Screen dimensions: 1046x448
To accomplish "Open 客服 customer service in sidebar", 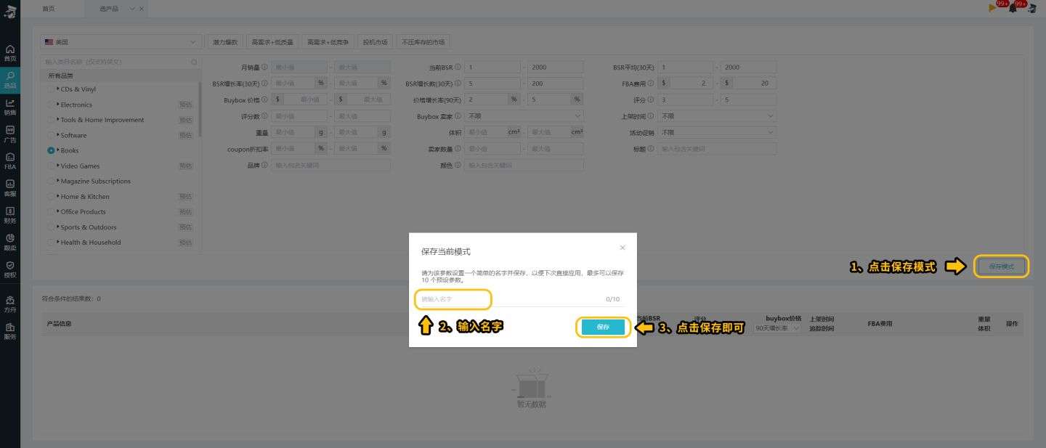I will pyautogui.click(x=9, y=188).
